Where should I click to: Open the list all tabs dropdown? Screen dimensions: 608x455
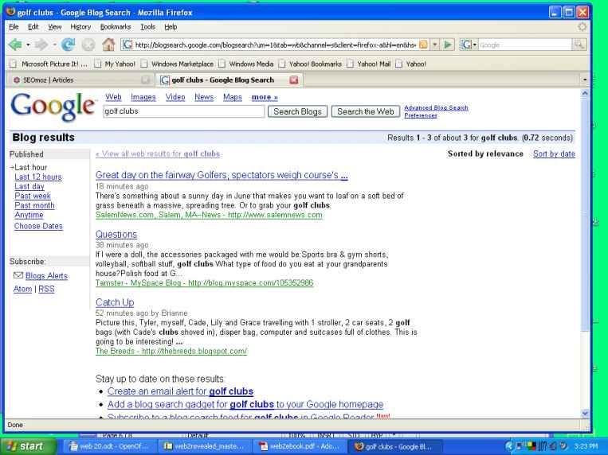coord(586,80)
